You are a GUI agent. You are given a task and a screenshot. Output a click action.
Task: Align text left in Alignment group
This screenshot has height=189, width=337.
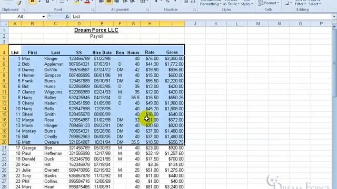click(x=101, y=2)
